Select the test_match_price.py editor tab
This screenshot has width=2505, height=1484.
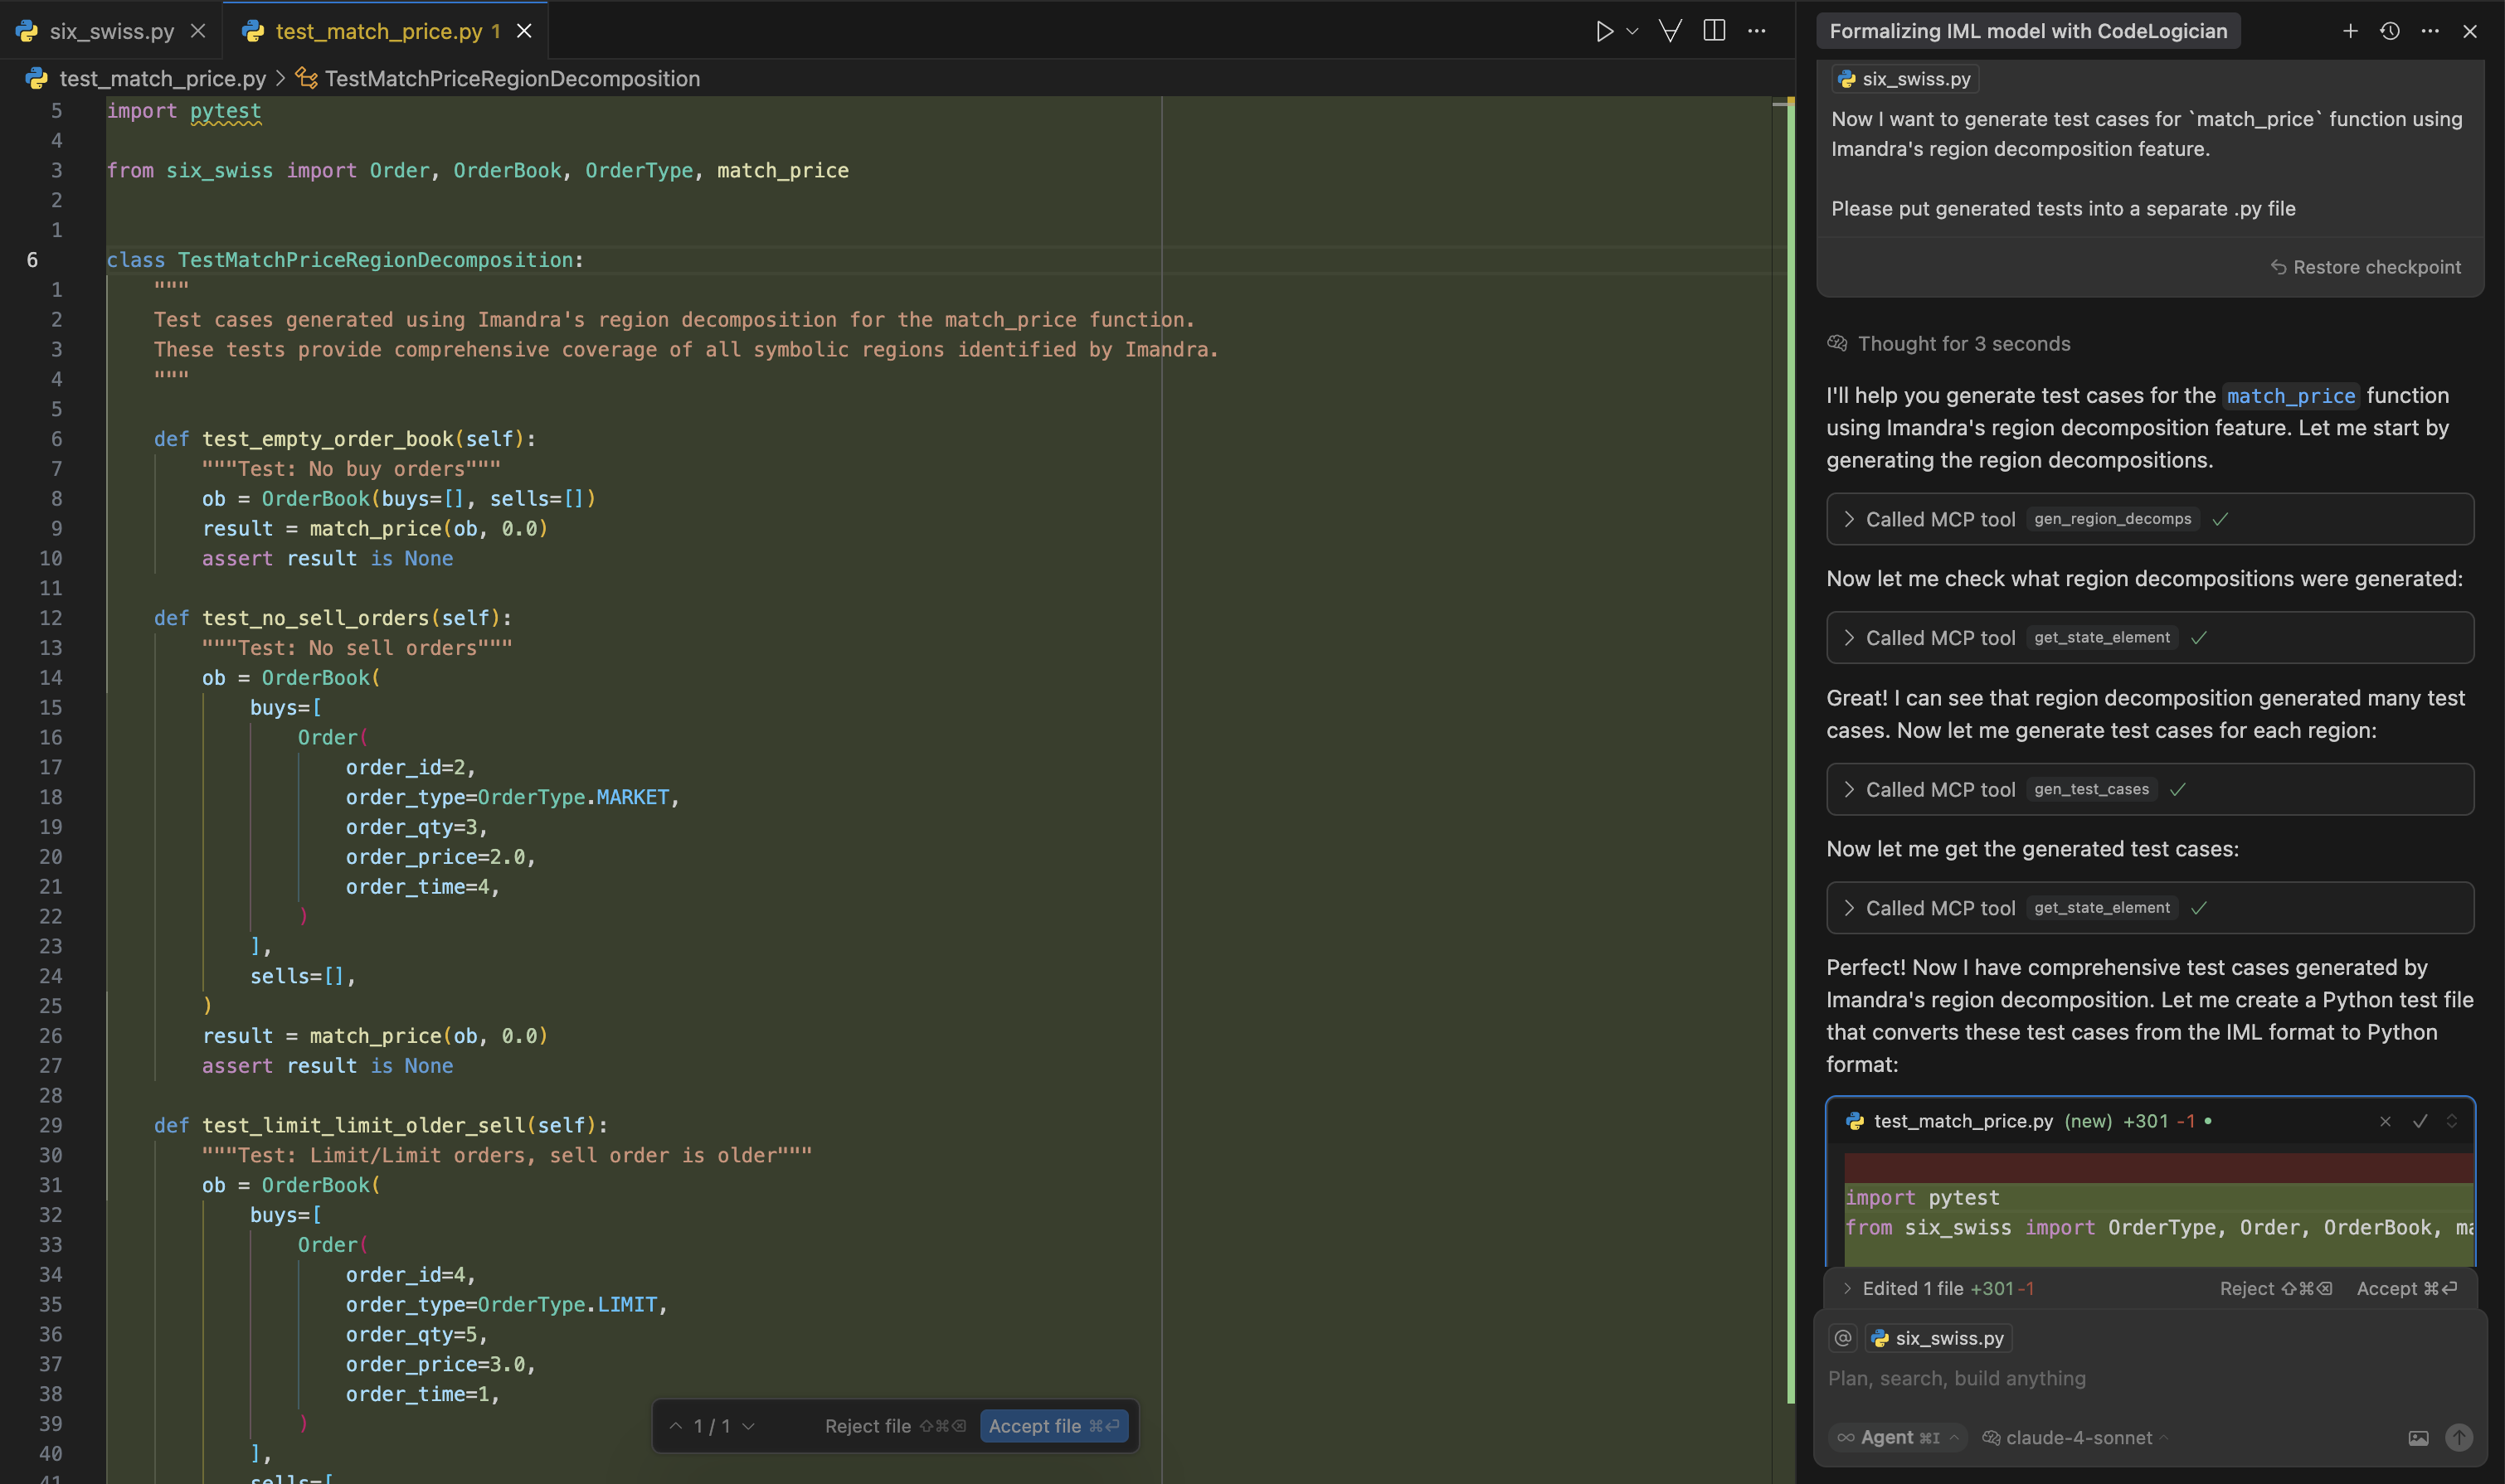pyautogui.click(x=378, y=31)
